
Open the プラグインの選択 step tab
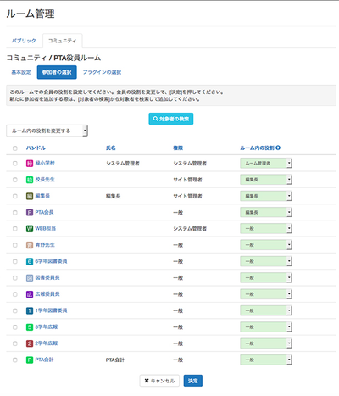click(102, 72)
